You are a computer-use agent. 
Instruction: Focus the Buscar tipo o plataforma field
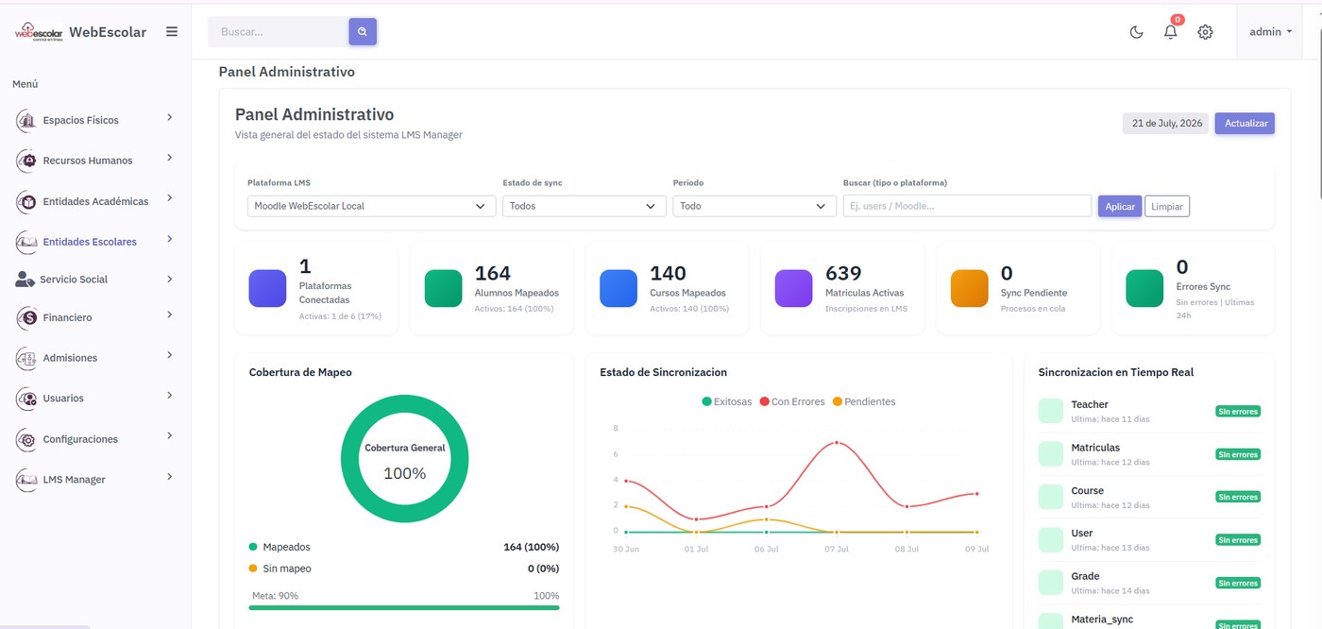tap(967, 206)
